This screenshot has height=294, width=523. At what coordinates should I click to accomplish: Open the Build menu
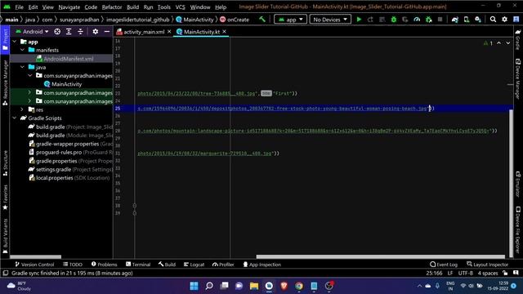(x=132, y=7)
